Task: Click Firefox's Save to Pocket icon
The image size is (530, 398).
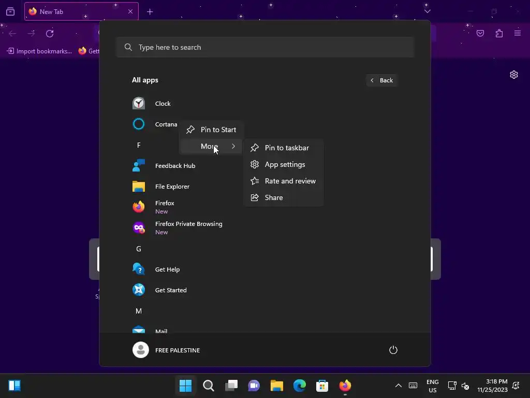Action: tap(480, 33)
